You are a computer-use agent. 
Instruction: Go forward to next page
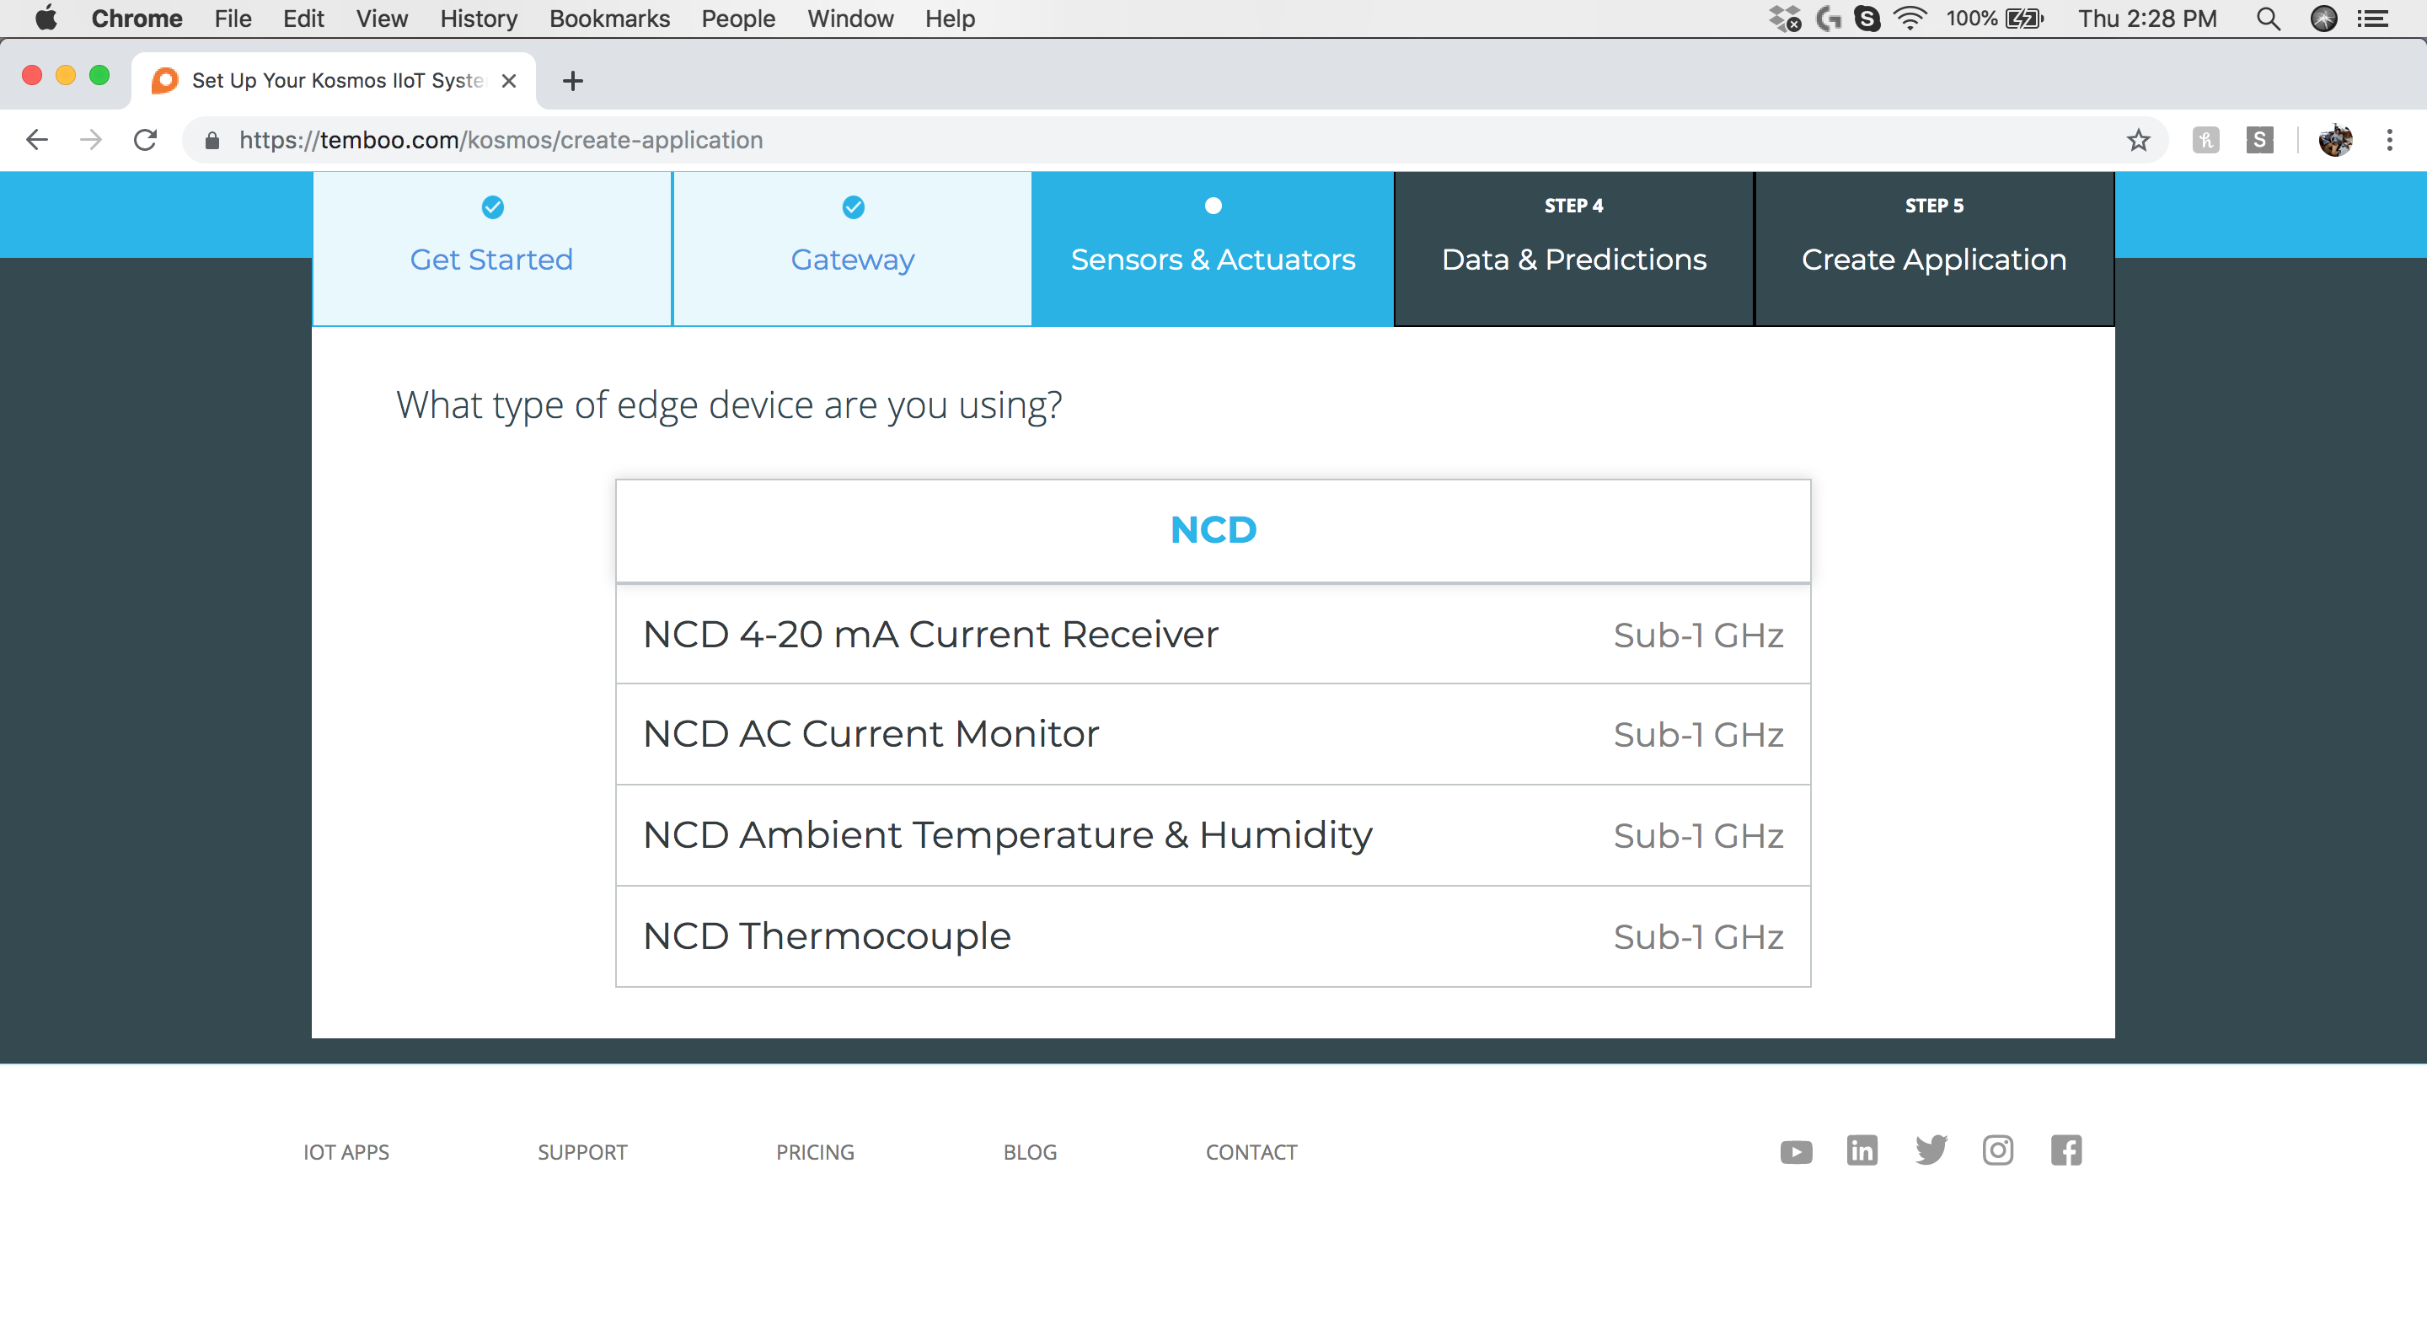pos(91,141)
